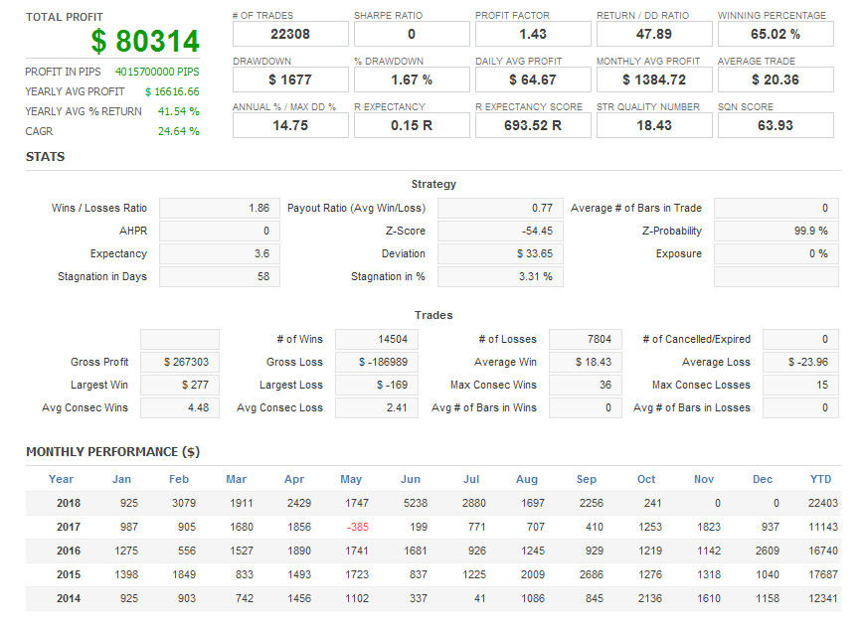
Task: Click the Year column header
Action: pyautogui.click(x=62, y=479)
